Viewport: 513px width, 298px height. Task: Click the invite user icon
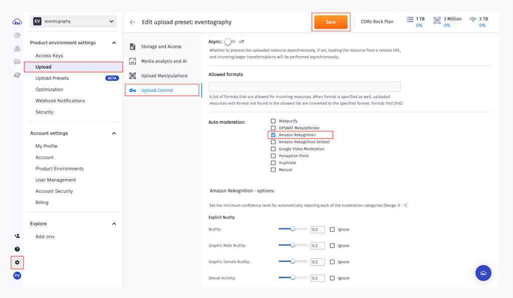tap(17, 236)
